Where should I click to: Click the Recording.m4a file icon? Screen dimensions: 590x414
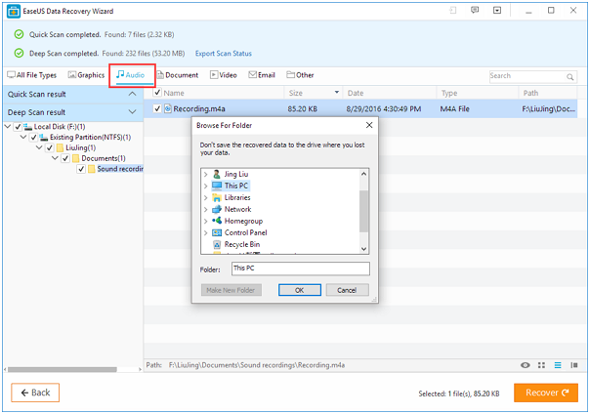point(168,109)
